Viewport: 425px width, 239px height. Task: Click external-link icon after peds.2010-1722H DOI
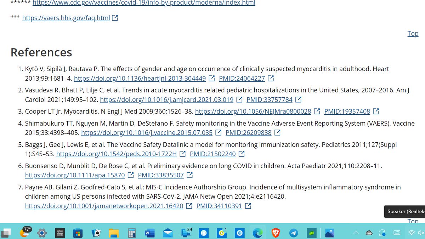click(182, 154)
